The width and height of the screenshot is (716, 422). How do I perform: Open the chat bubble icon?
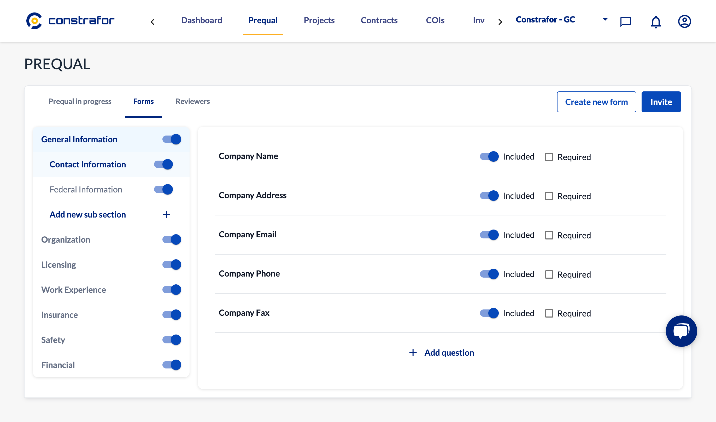681,331
